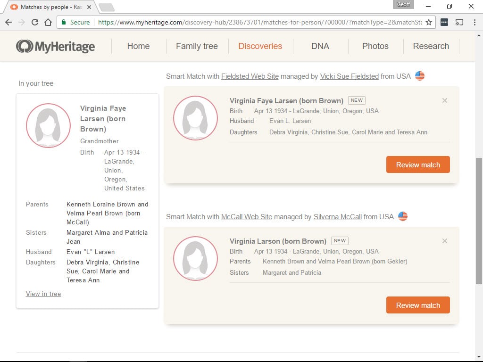Click the USA flag next to Silverna McCall
The width and height of the screenshot is (483, 362).
pos(403,216)
